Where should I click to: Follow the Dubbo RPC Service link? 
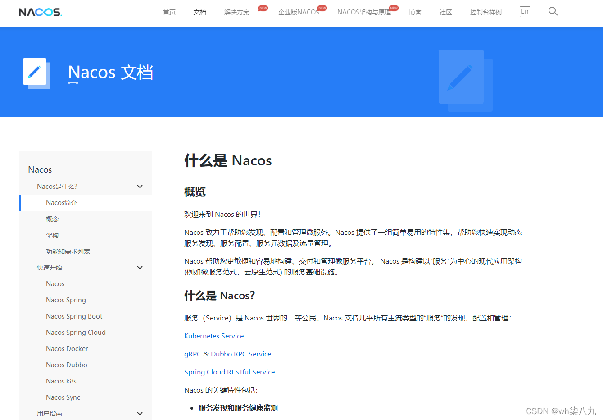[241, 354]
